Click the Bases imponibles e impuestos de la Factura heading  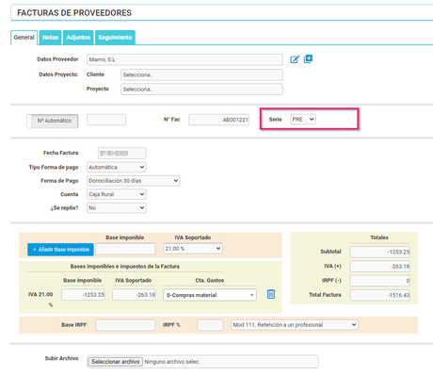coord(125,267)
